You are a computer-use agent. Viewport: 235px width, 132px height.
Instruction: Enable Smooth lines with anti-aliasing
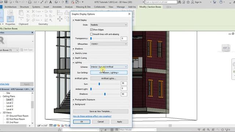click(x=91, y=34)
